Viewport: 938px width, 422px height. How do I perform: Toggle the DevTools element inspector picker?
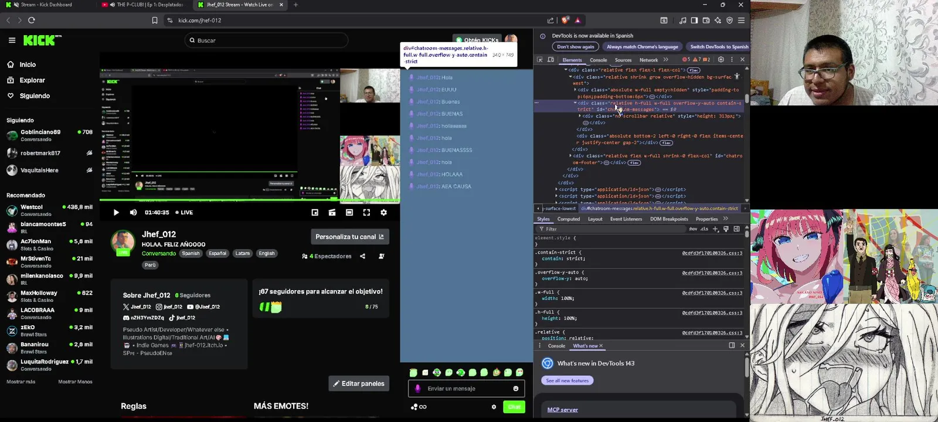pos(540,60)
